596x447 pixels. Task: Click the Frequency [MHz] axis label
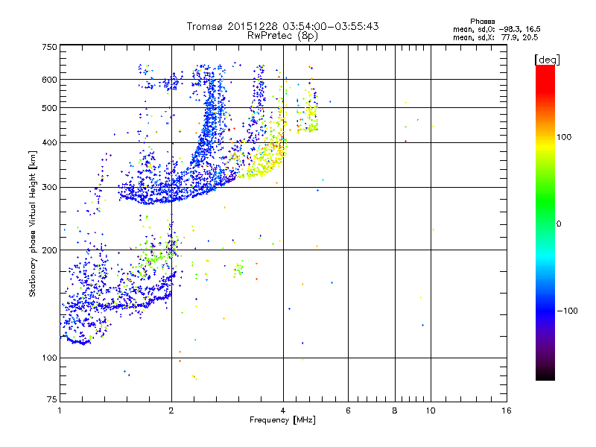coord(282,420)
